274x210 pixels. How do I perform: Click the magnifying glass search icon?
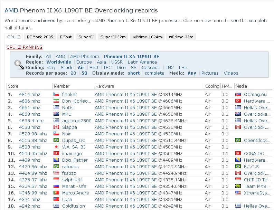[x=19, y=65]
